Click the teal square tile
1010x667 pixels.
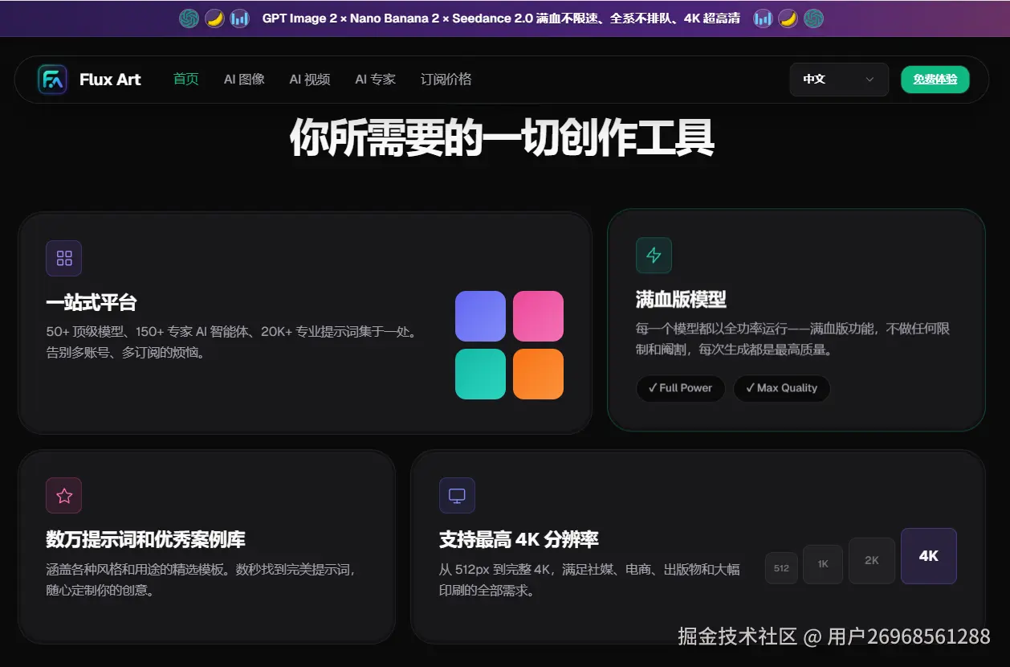tap(480, 374)
